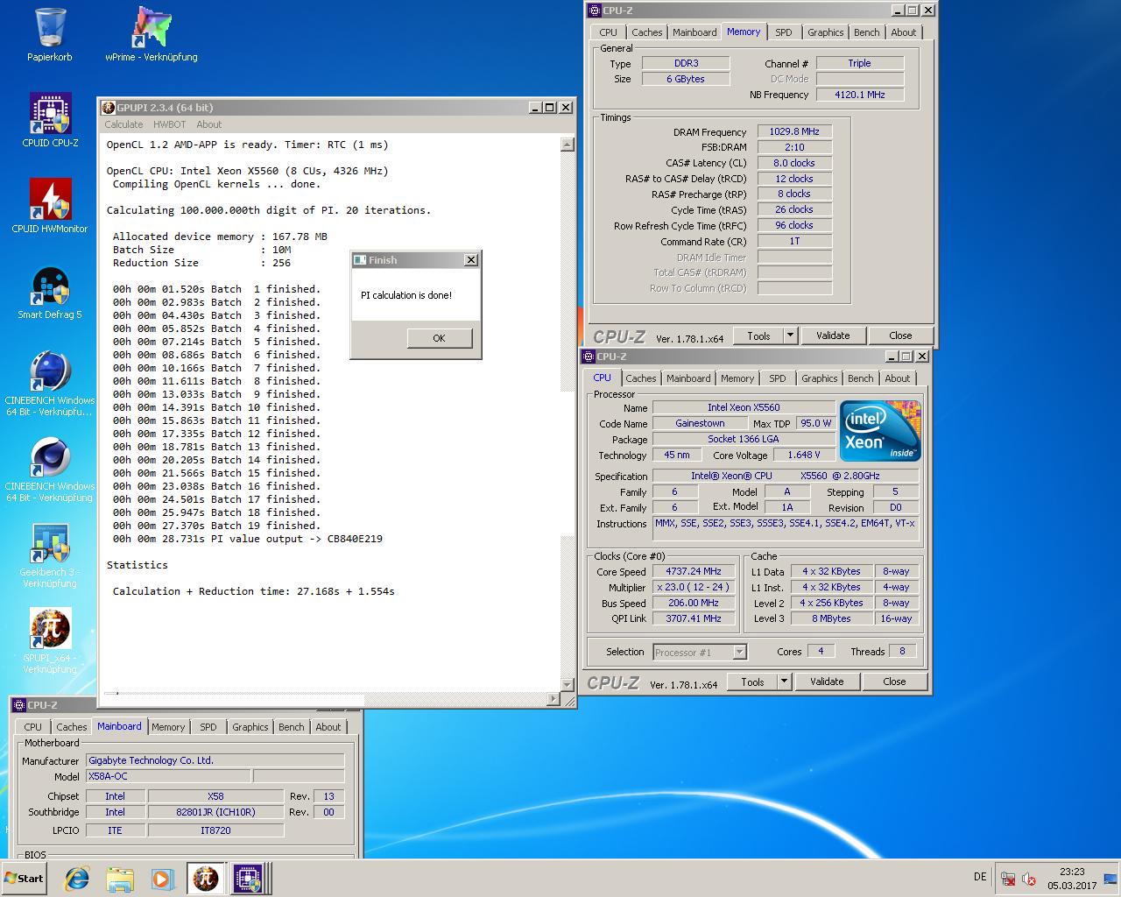Open Windows Explorer from the taskbar

[x=120, y=879]
